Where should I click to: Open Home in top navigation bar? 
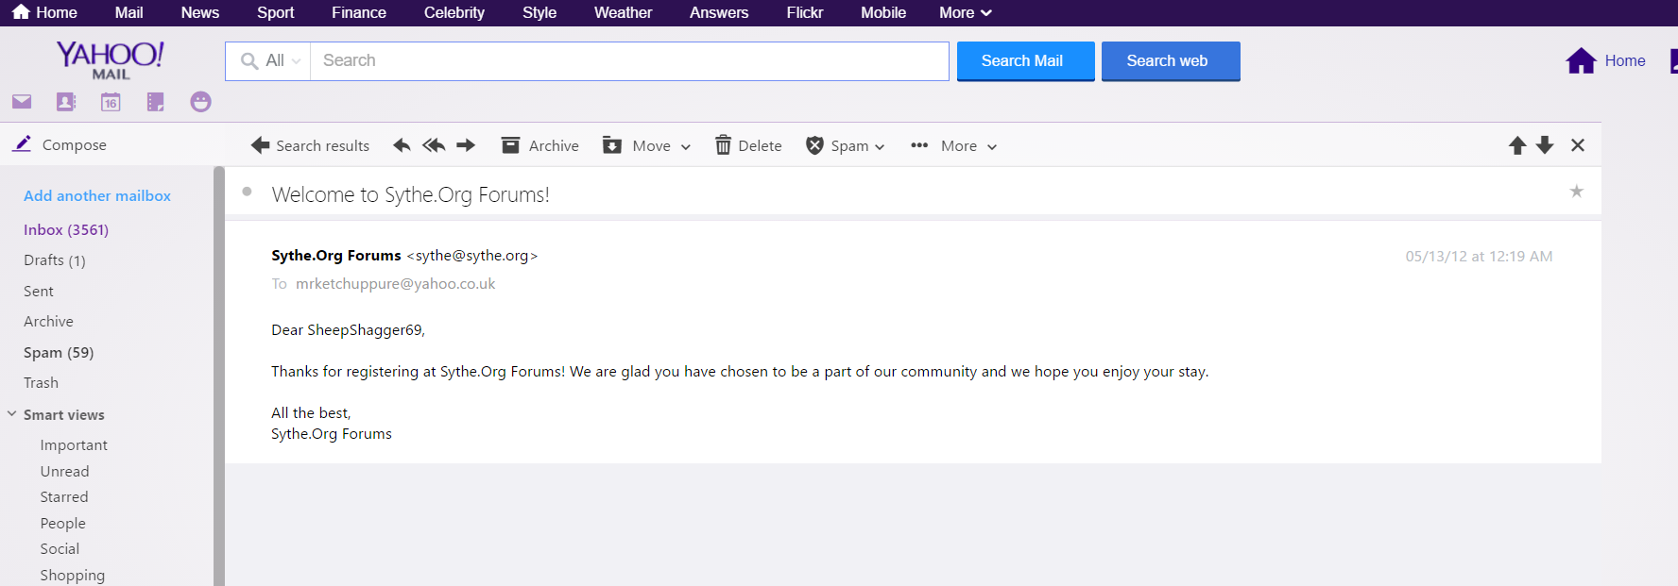tap(44, 12)
